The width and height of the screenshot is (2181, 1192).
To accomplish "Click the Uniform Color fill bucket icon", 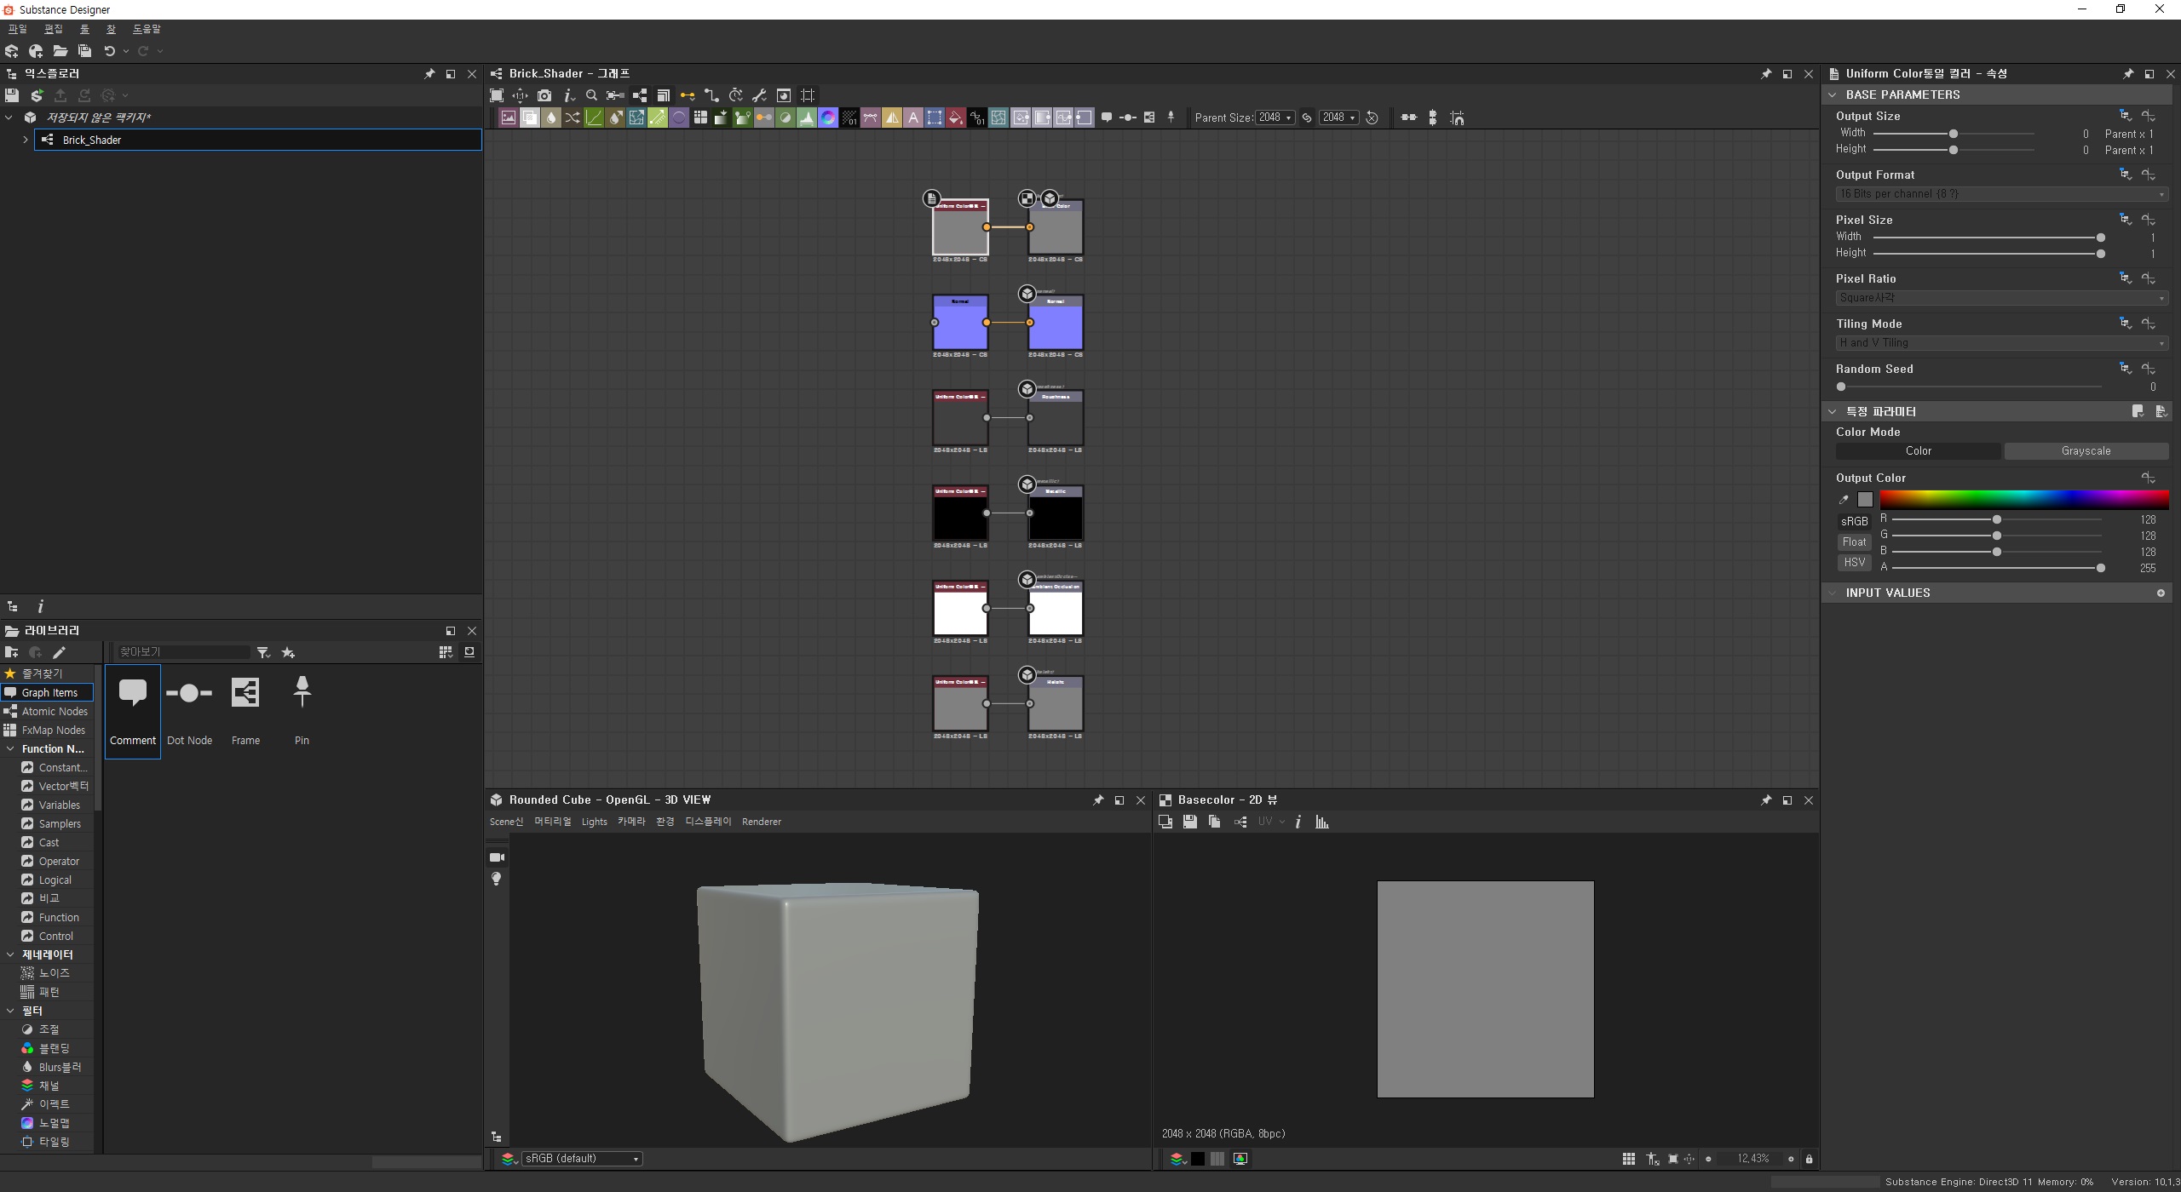I will pyautogui.click(x=956, y=118).
